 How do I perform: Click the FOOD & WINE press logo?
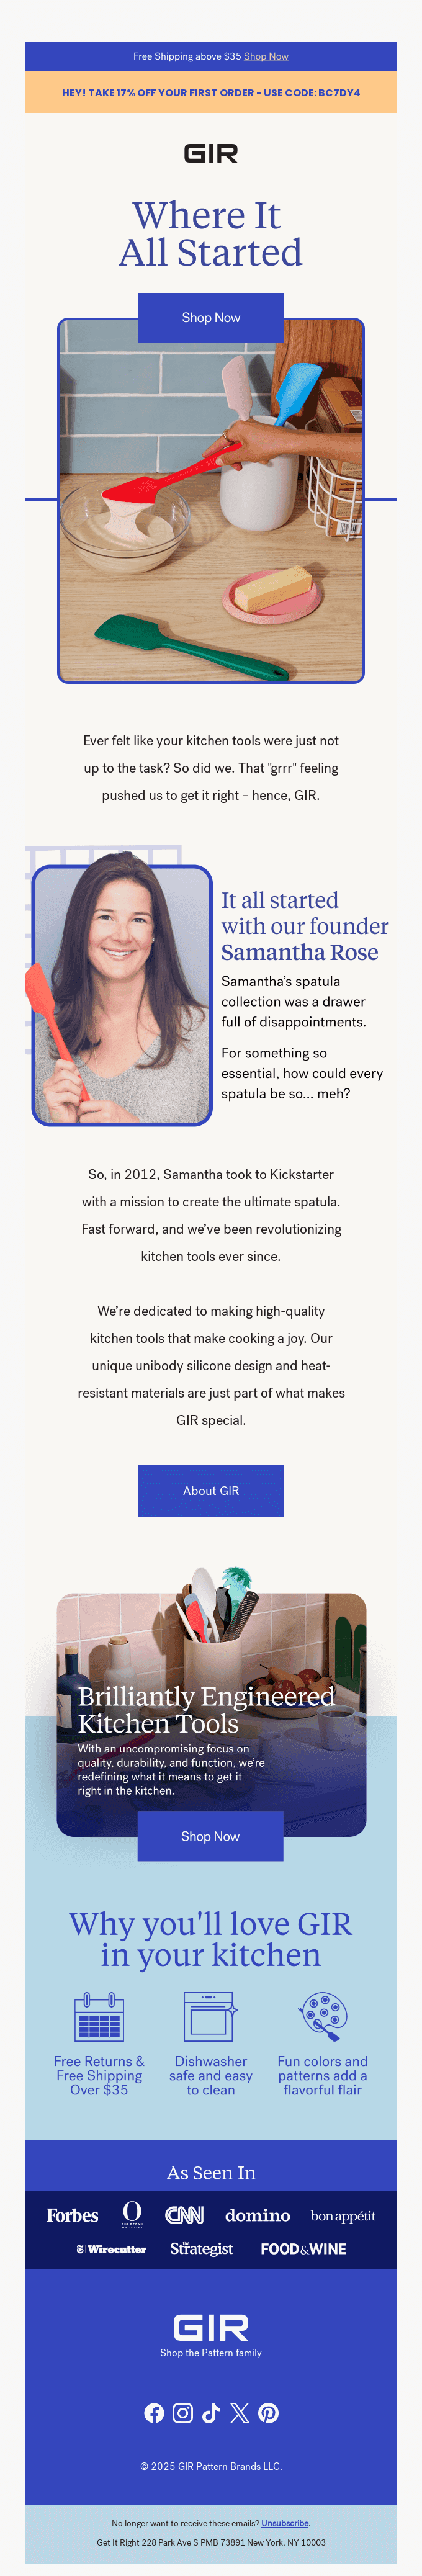pos(304,2248)
